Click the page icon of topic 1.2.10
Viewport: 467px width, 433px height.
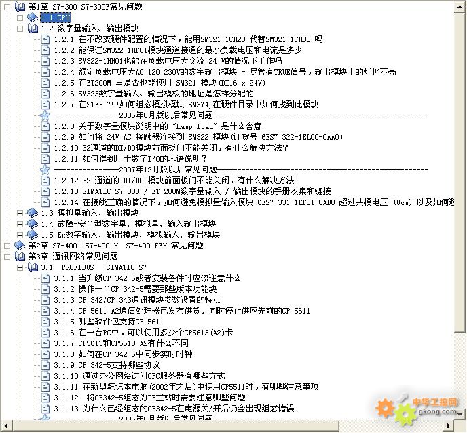click(45, 148)
